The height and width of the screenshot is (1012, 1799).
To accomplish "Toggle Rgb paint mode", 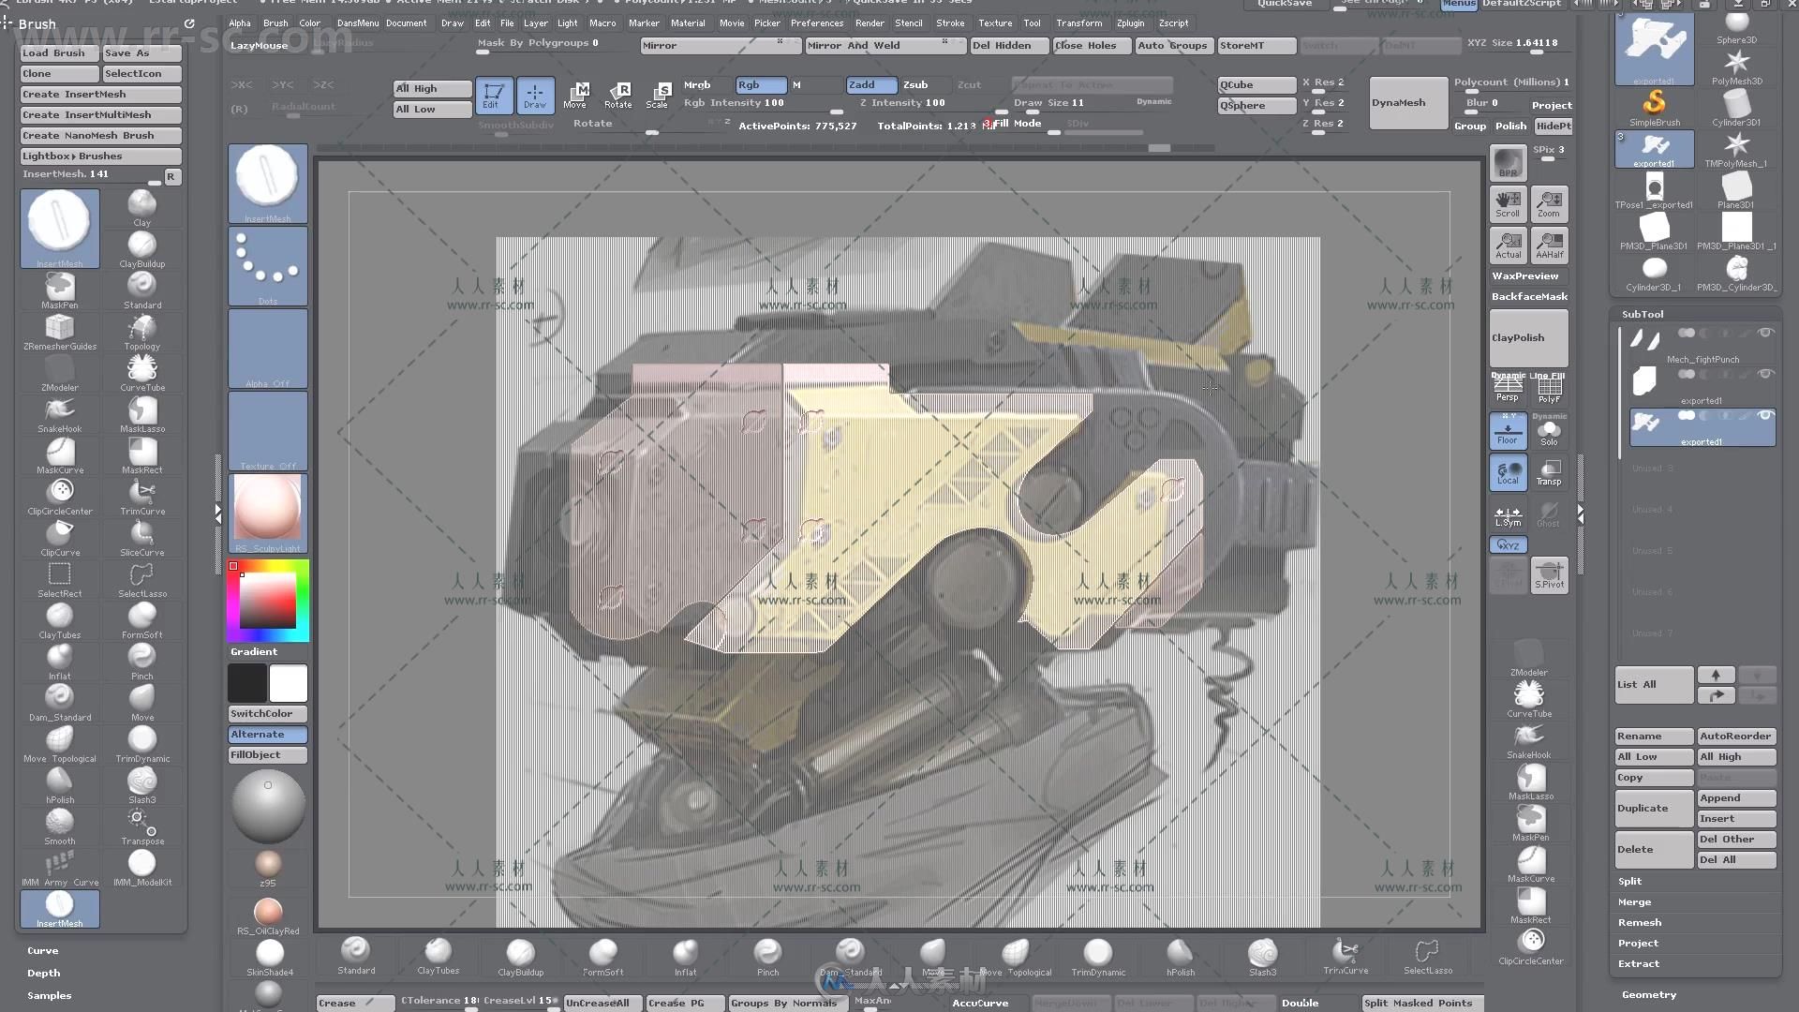I will tap(761, 84).
